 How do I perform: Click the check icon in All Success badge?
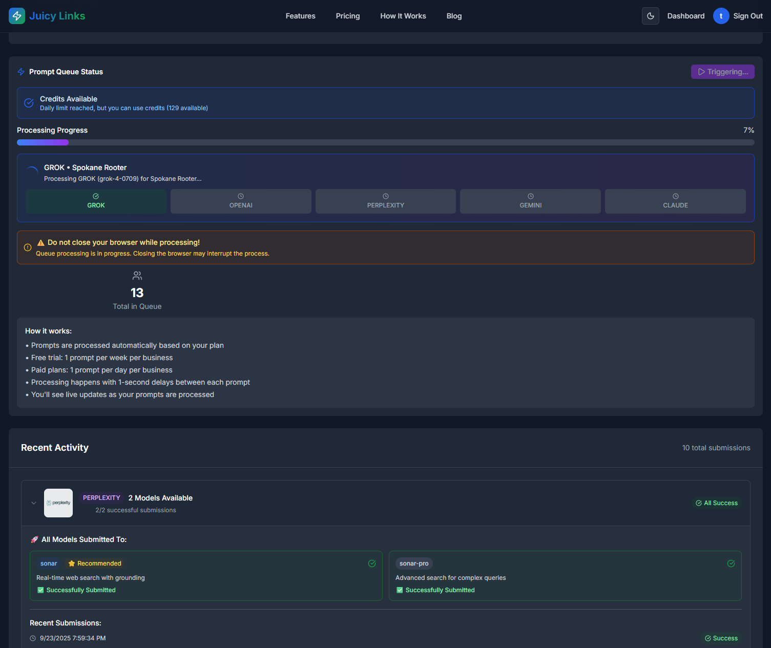(699, 503)
